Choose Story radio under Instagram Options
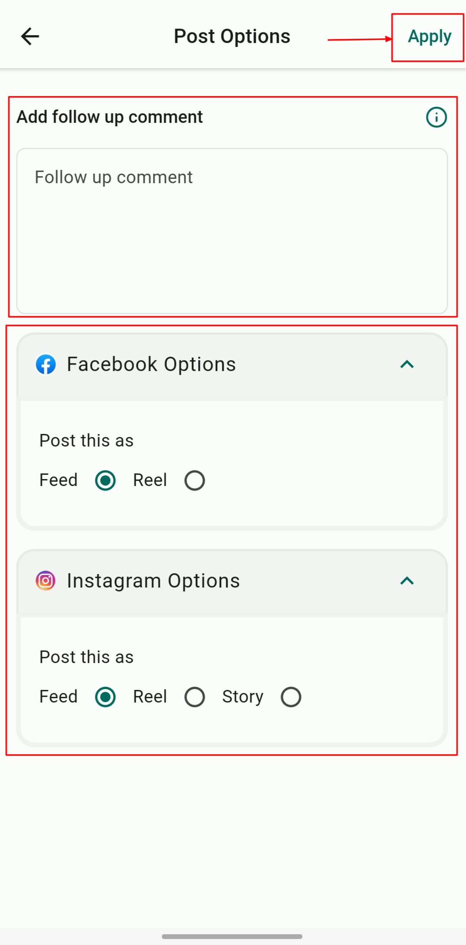The width and height of the screenshot is (466, 945). point(291,697)
